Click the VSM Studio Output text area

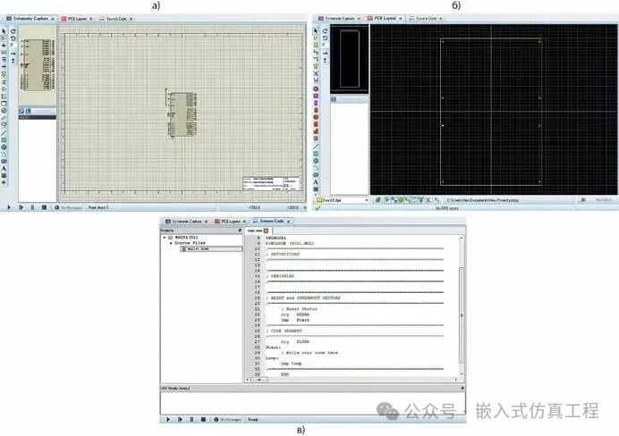(x=313, y=402)
